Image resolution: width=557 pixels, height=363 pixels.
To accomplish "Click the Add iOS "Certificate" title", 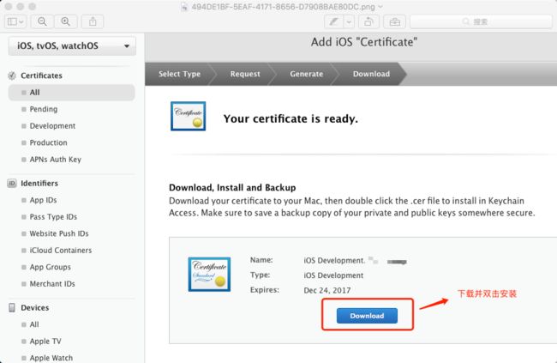I will (364, 42).
